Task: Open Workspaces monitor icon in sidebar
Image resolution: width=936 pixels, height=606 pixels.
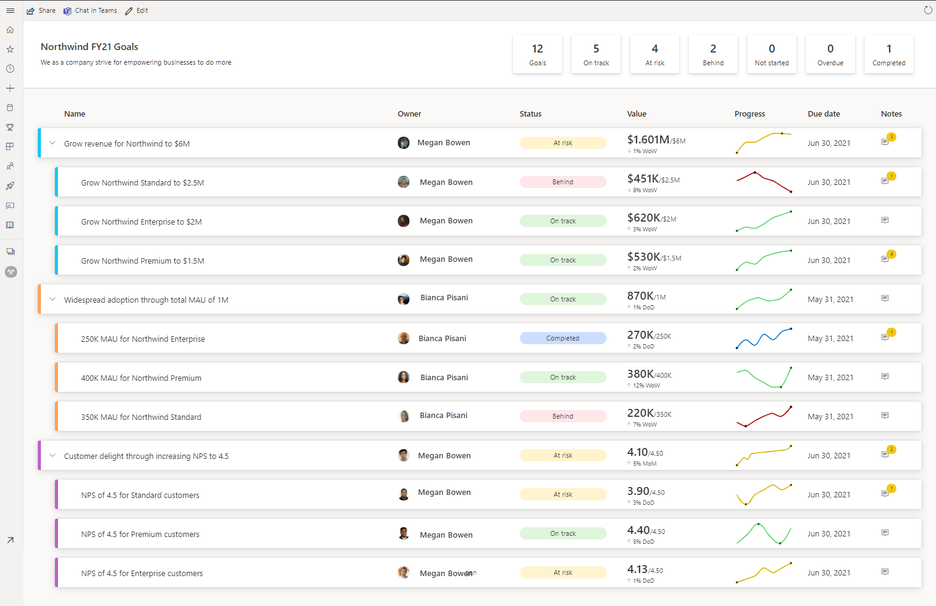Action: click(10, 251)
